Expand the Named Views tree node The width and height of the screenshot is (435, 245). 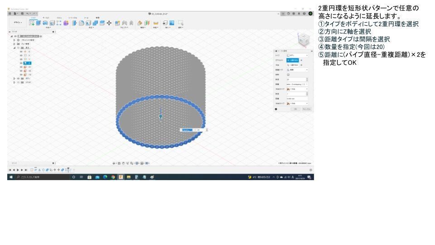pos(14,44)
